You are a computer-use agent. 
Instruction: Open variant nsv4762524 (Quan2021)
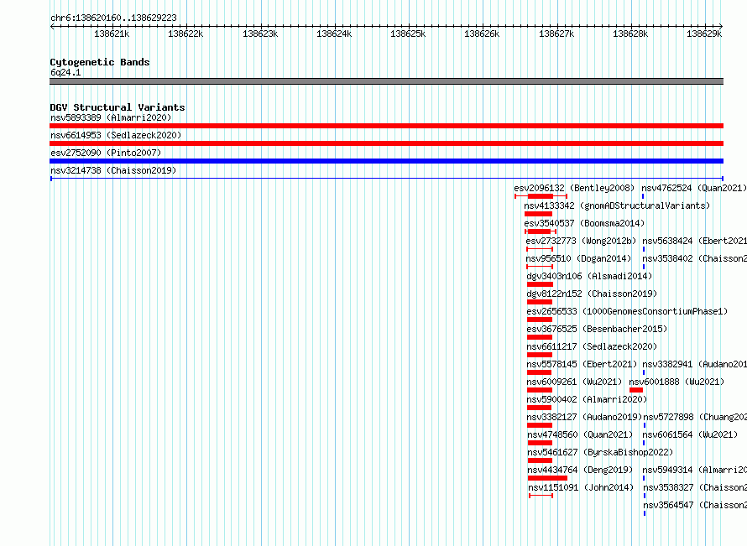point(694,188)
